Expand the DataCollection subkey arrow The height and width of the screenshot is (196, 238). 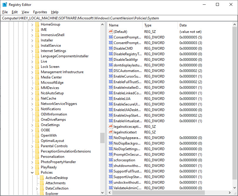[37, 188]
